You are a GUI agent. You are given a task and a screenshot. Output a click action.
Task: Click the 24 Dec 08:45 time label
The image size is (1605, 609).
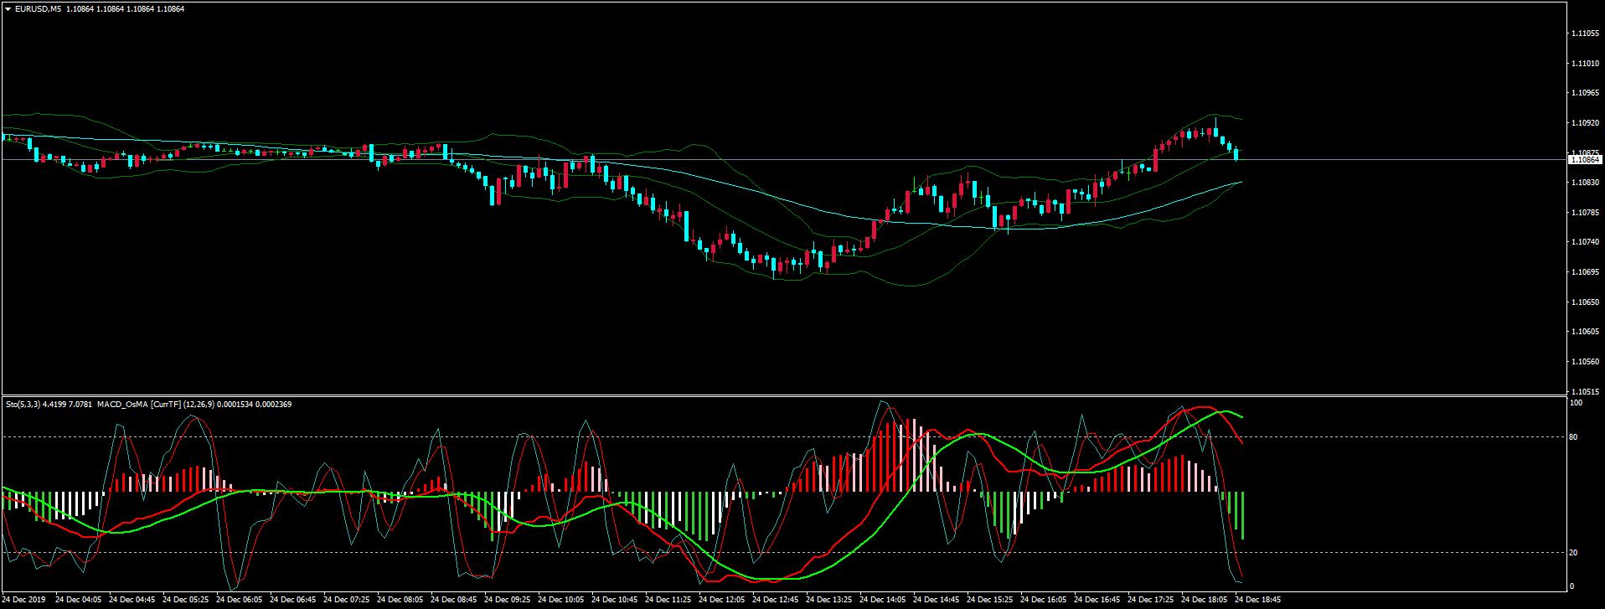[x=454, y=600]
